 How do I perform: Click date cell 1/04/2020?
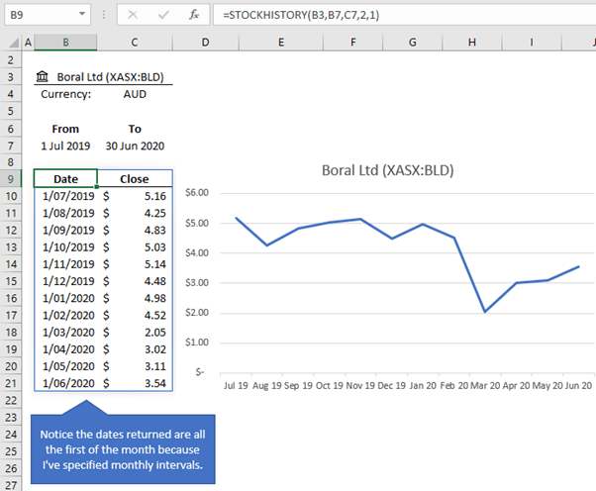pyautogui.click(x=65, y=349)
